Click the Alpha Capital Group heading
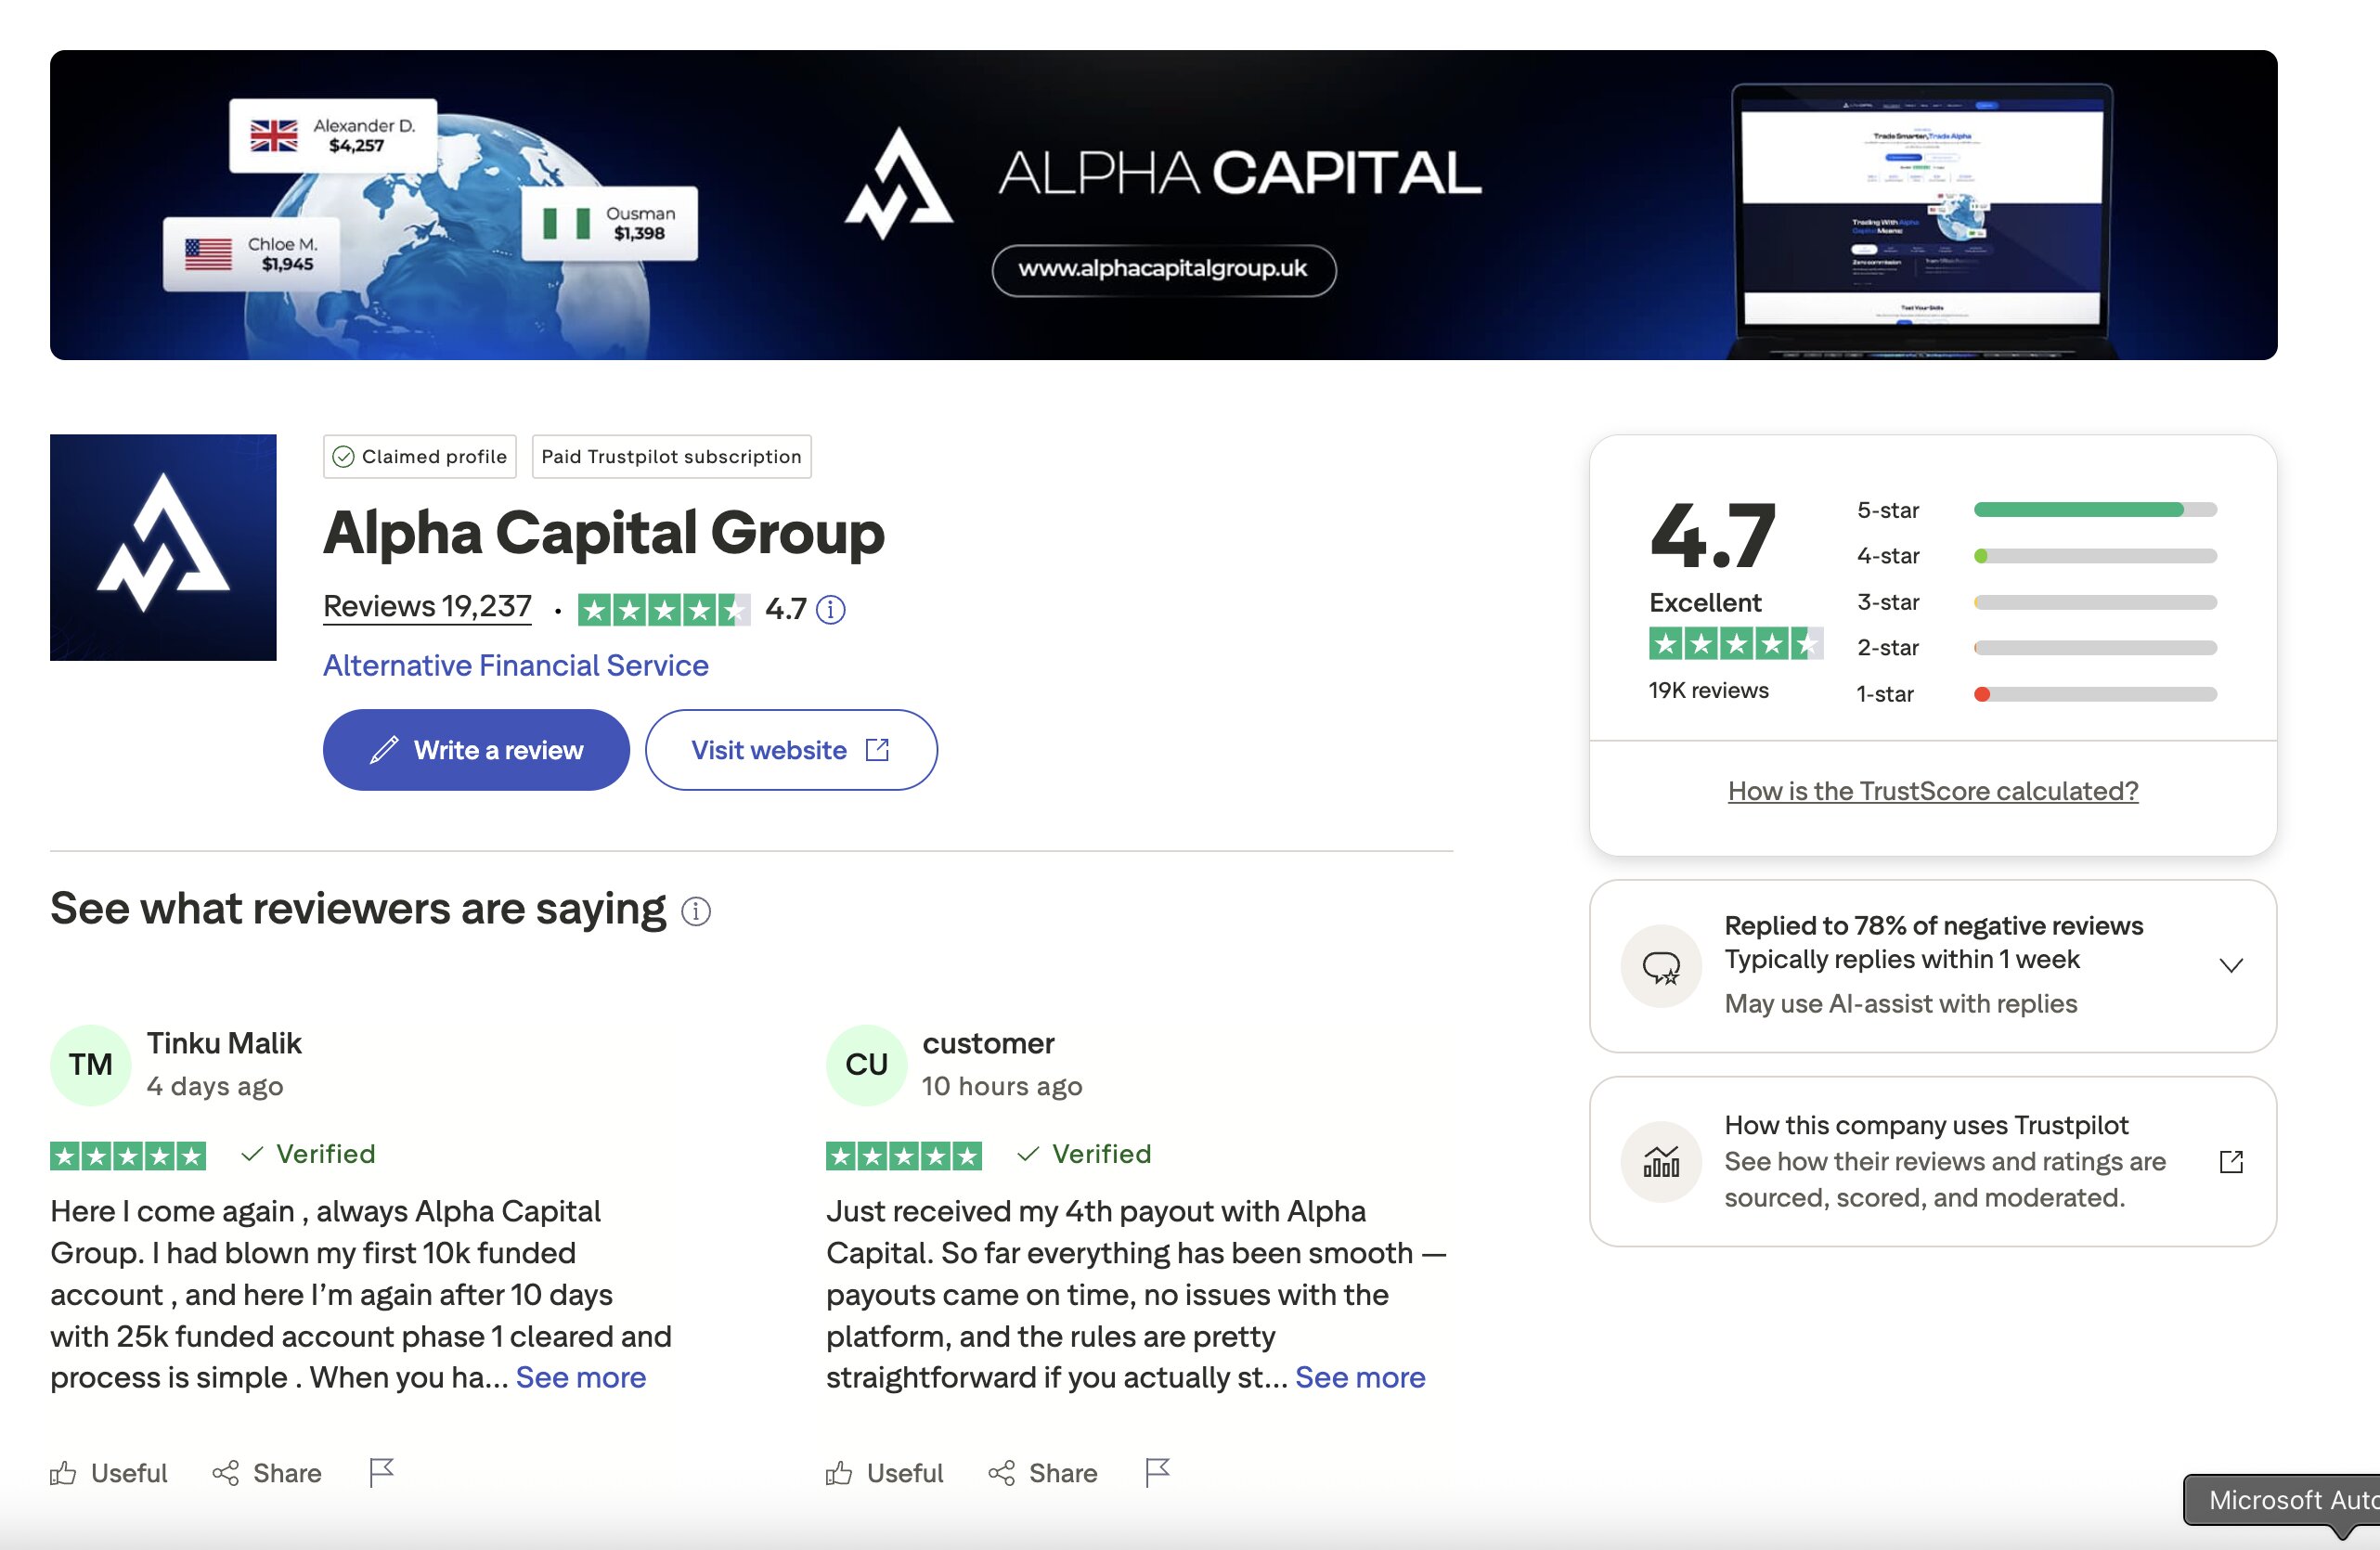Screen dimensions: 2380x1550 [604, 532]
